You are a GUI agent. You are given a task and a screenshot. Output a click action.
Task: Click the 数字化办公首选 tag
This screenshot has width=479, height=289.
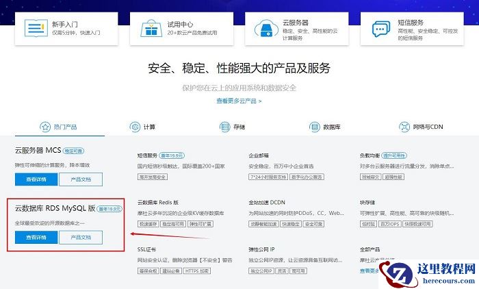tap(307, 177)
